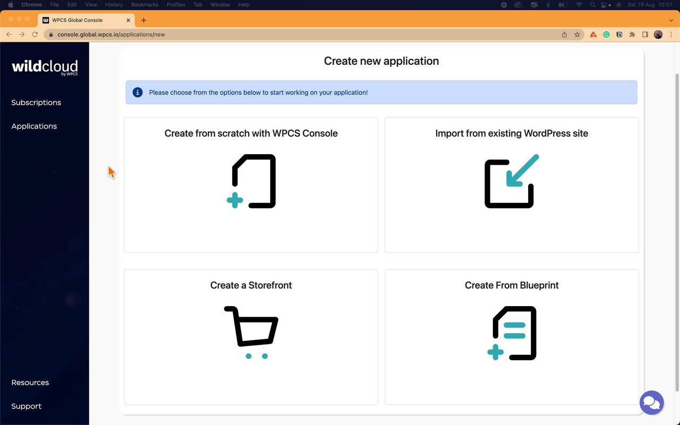Click the Import from WordPress arrow icon

[512, 181]
